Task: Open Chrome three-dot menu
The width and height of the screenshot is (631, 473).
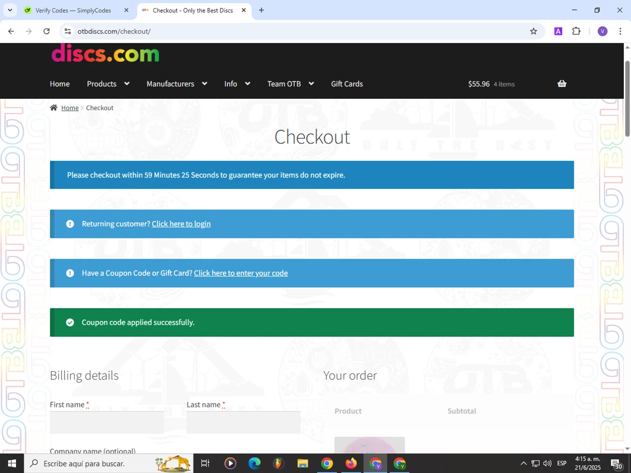Action: 620,31
